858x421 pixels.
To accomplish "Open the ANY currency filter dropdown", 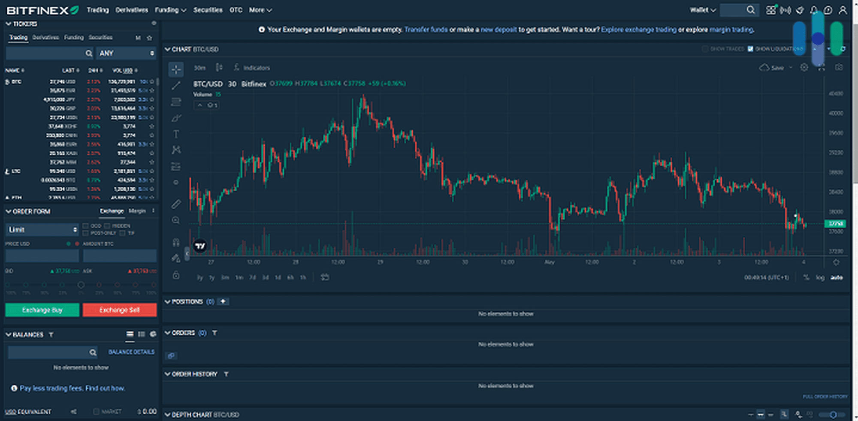I will coord(126,53).
